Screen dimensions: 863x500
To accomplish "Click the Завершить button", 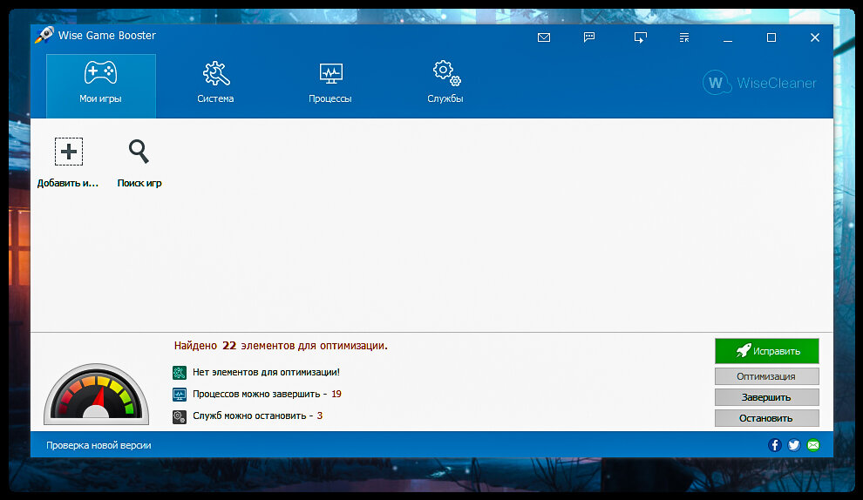I will 767,397.
